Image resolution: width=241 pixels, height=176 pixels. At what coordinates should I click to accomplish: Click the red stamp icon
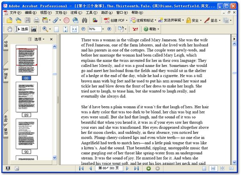[x=67, y=20]
